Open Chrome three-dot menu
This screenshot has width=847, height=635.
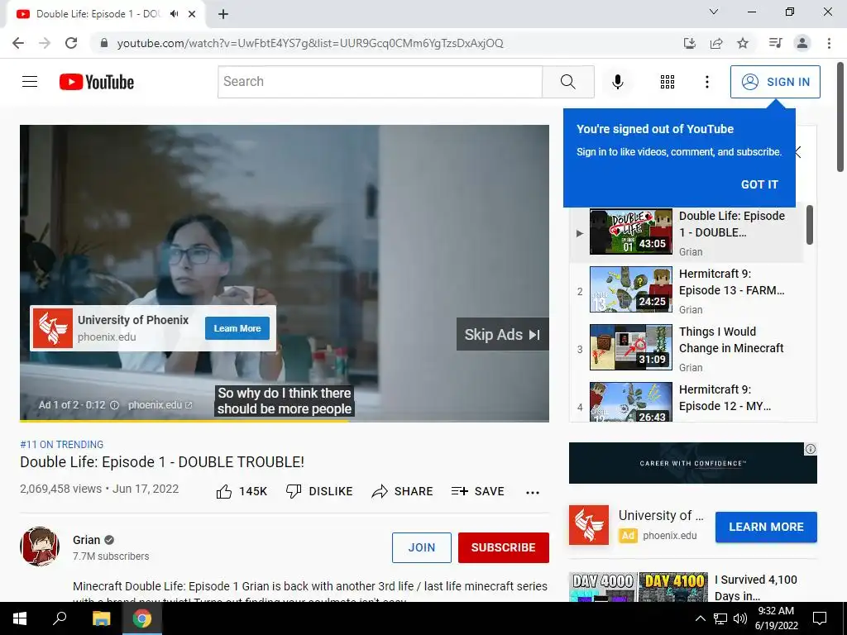829,43
